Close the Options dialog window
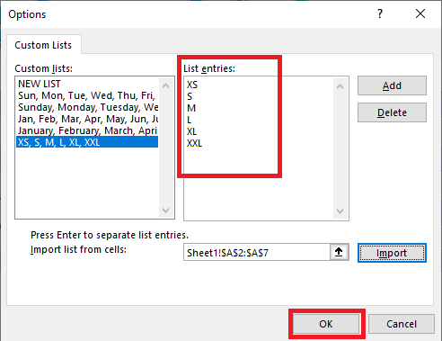Viewport: 442px width, 341px height. pyautogui.click(x=420, y=13)
